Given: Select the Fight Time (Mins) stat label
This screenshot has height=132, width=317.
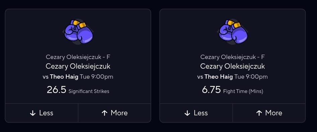Looking at the screenshot, I should click(243, 91).
